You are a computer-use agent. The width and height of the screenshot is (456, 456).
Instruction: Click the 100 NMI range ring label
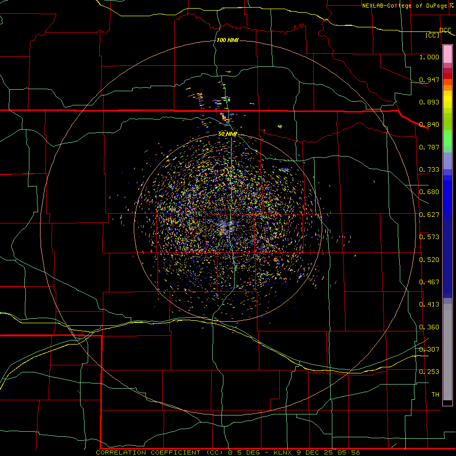[x=227, y=40]
